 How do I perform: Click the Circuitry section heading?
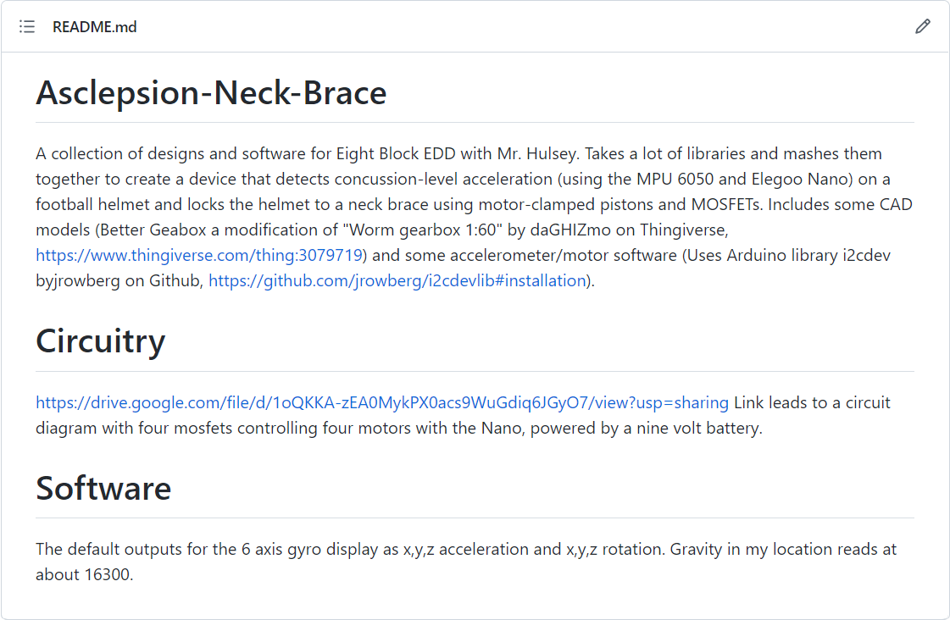click(100, 342)
